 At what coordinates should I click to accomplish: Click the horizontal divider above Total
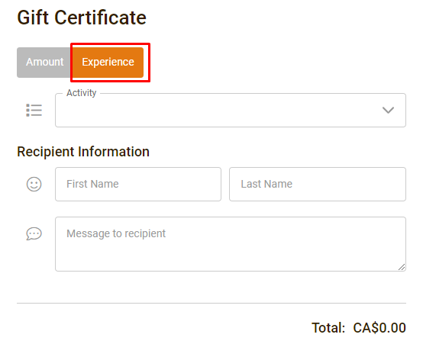(x=211, y=303)
